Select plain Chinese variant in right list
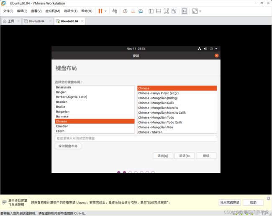Viewport: 272px width, 216px height. [177, 88]
